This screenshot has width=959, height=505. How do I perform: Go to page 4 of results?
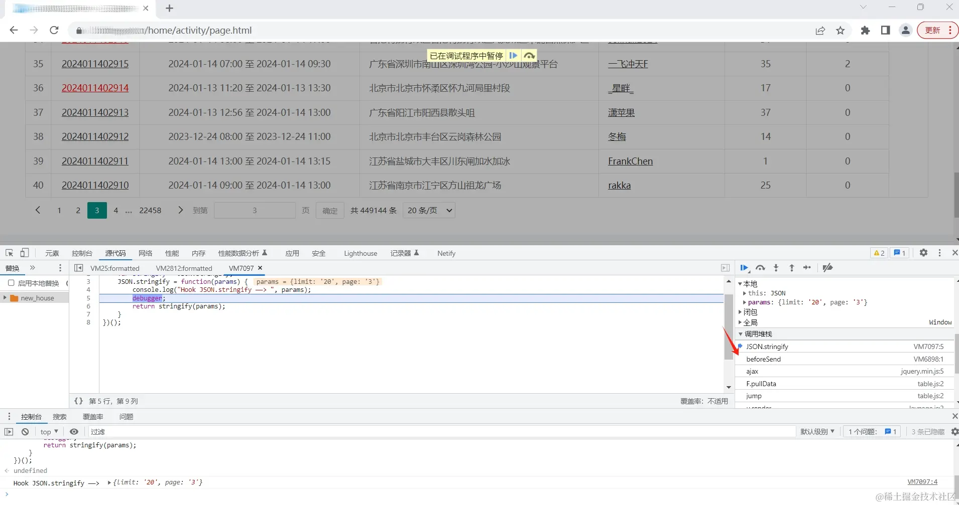116,211
